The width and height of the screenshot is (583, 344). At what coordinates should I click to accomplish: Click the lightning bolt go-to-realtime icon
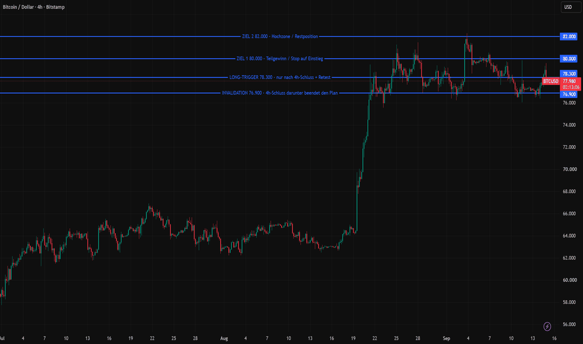click(547, 326)
